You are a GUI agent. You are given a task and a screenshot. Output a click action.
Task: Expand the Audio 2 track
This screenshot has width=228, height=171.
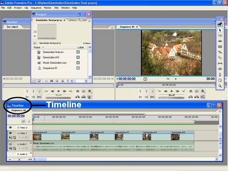(x=18, y=154)
